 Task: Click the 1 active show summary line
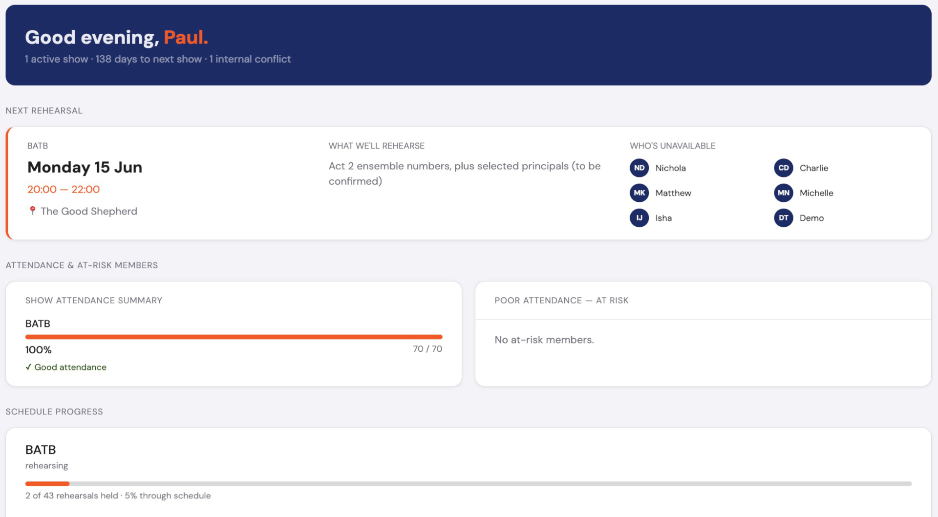tap(158, 59)
